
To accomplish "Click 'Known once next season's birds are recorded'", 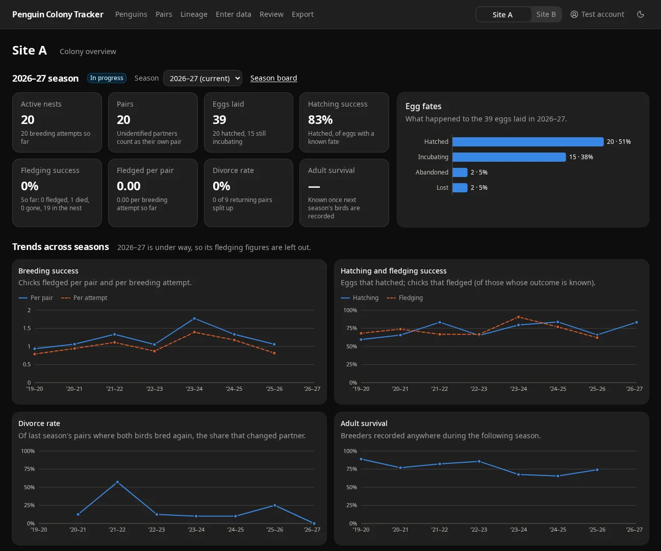I will coord(334,208).
